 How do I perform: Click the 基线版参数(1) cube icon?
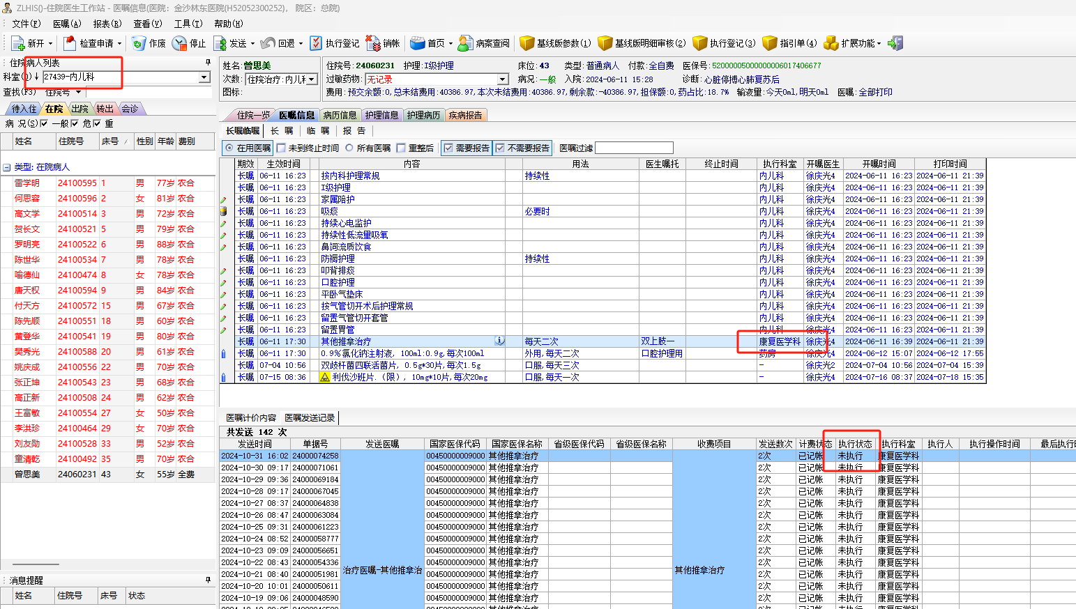pos(526,43)
